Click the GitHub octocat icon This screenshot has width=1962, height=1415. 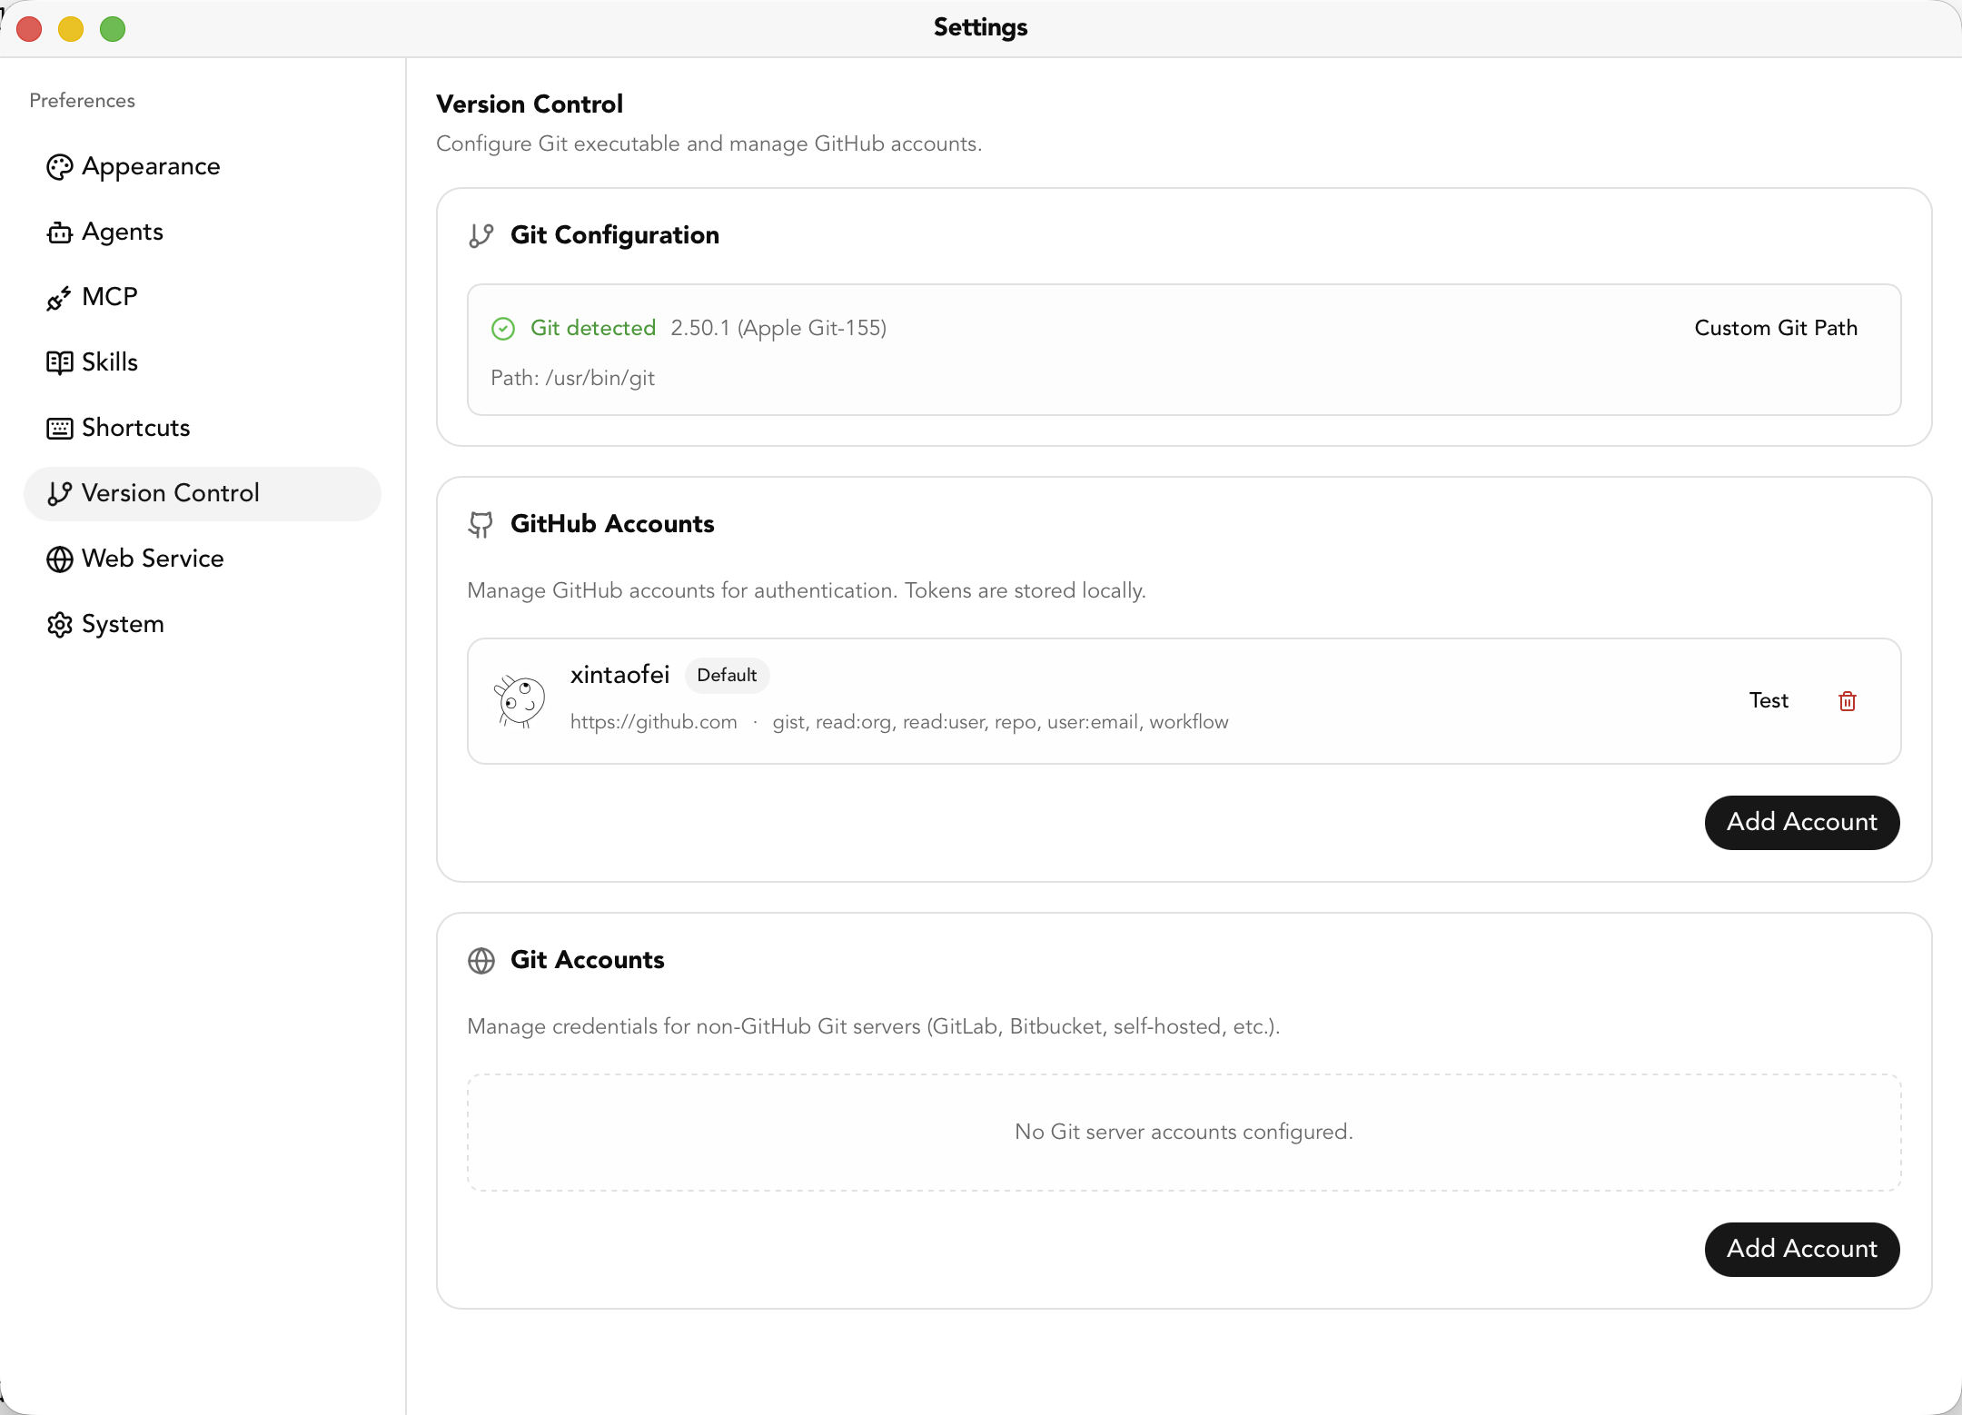482,524
